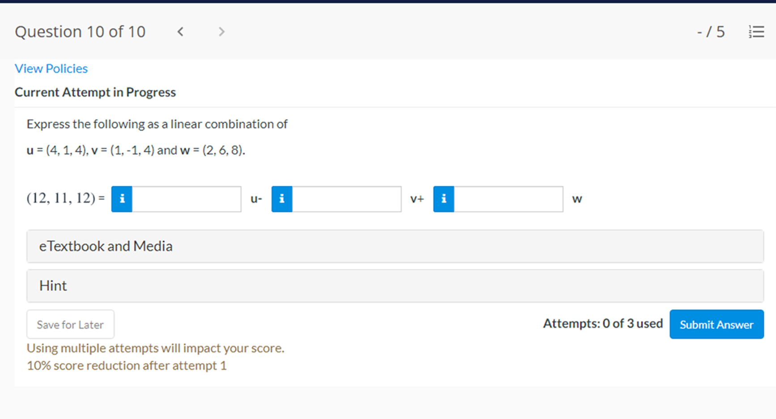Expand the Hint section
This screenshot has width=776, height=419.
coord(53,285)
